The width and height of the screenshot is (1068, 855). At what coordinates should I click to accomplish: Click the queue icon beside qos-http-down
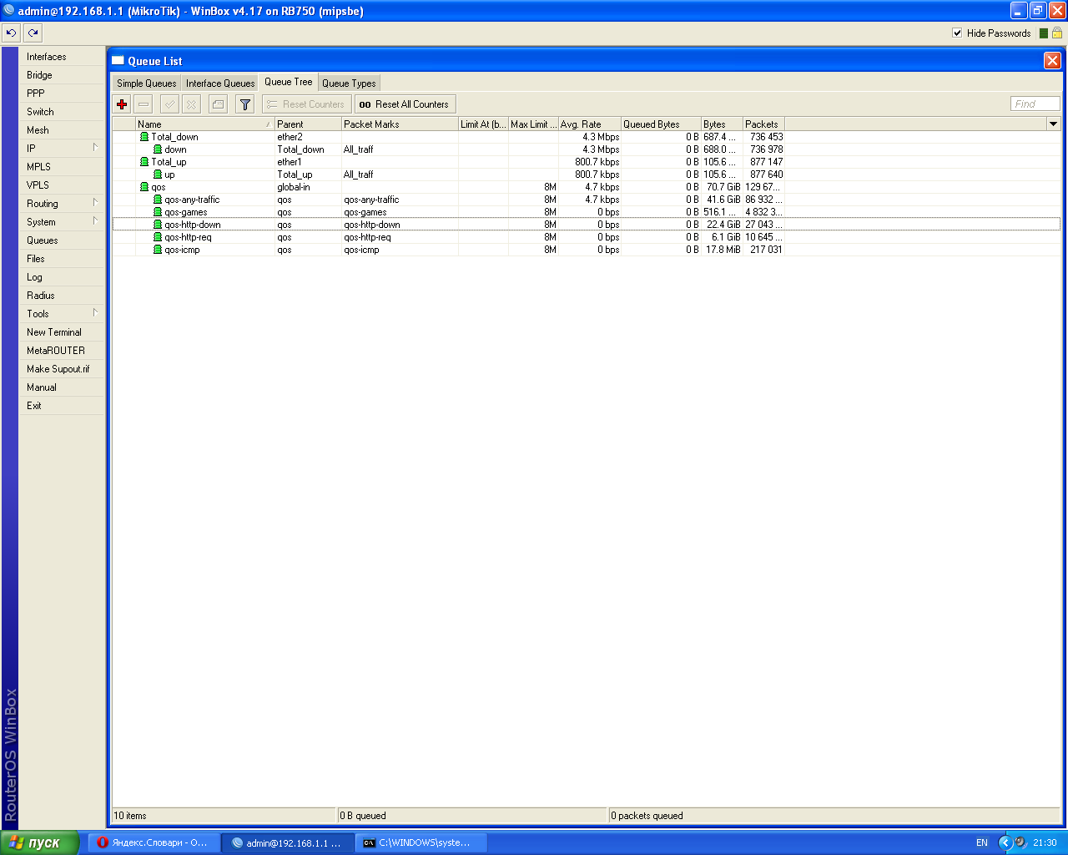click(158, 225)
